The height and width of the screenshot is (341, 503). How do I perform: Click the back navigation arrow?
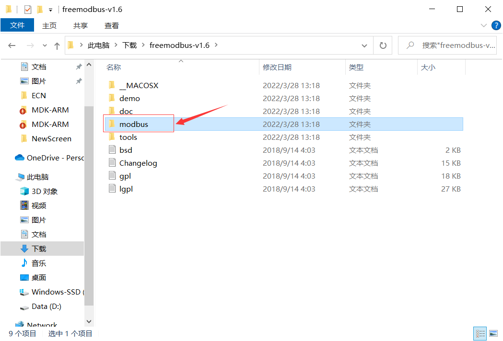tap(12, 45)
